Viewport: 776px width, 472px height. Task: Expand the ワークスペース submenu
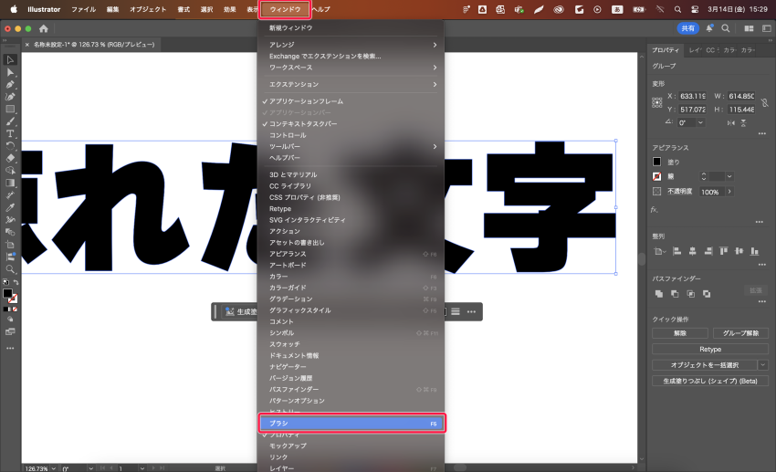coord(351,68)
